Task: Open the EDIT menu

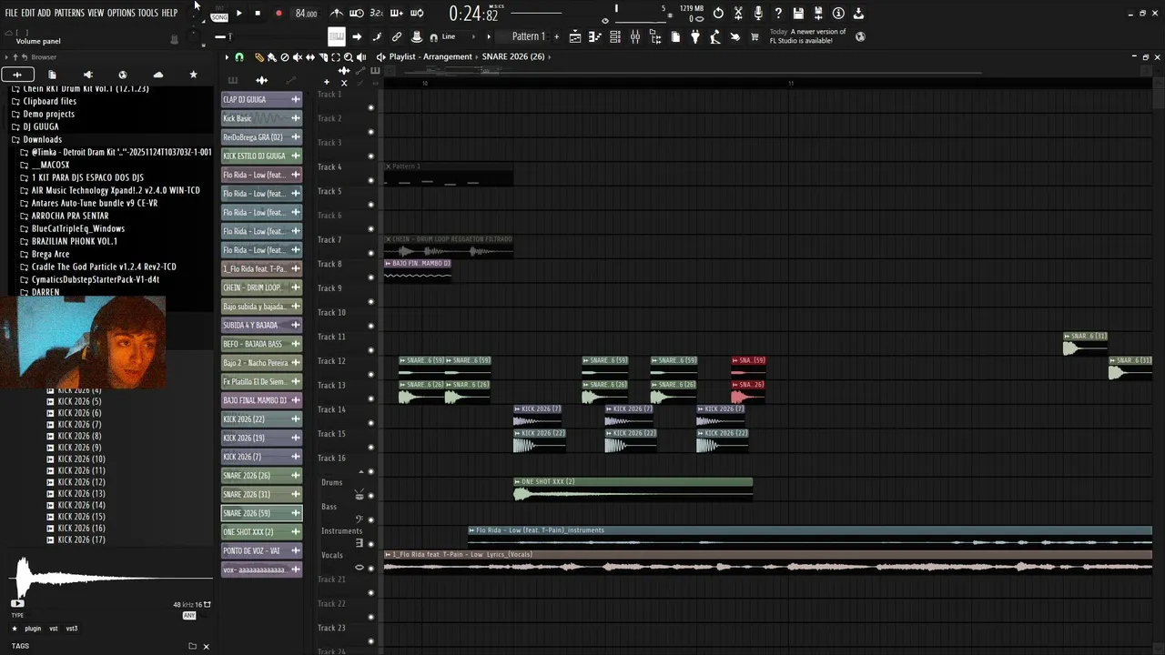Action: 28,13
